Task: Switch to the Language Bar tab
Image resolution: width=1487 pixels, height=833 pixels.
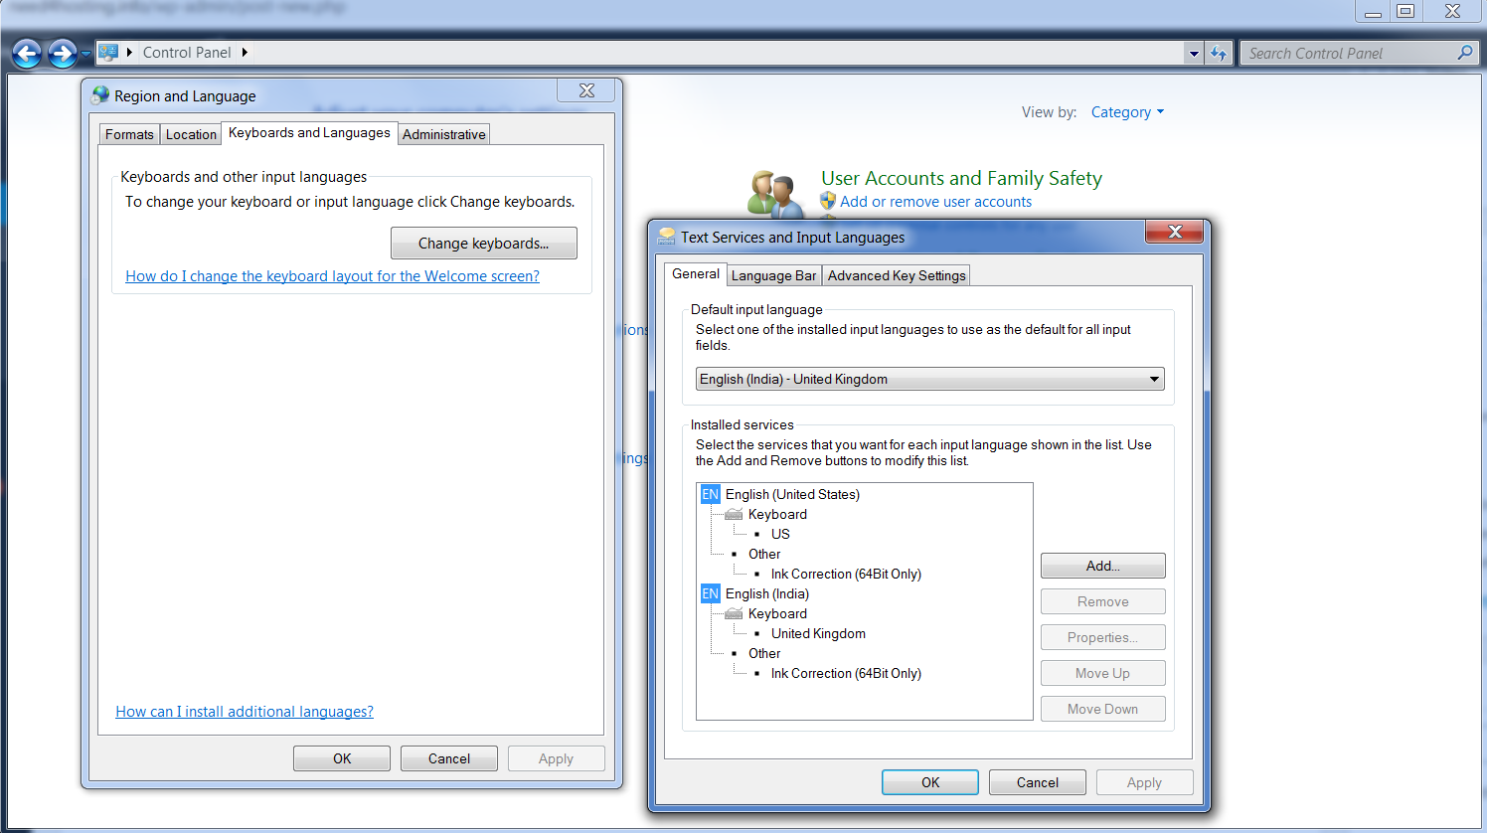Action: click(773, 275)
